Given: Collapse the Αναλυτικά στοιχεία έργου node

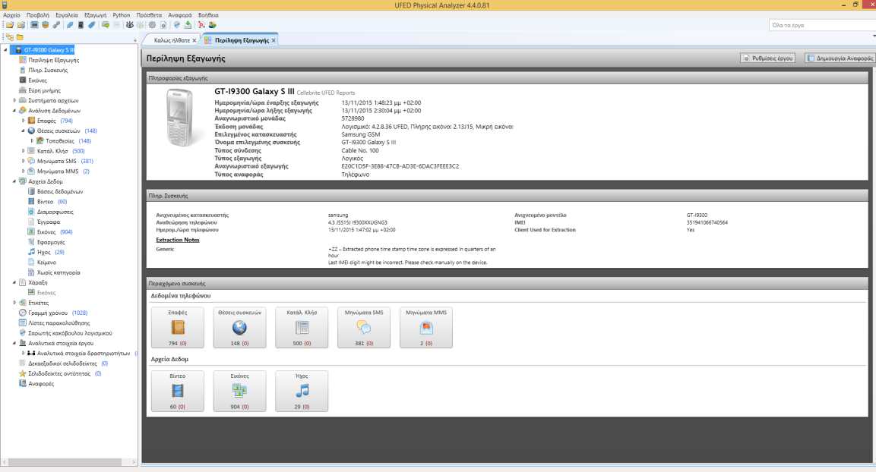Looking at the screenshot, I should pos(14,343).
